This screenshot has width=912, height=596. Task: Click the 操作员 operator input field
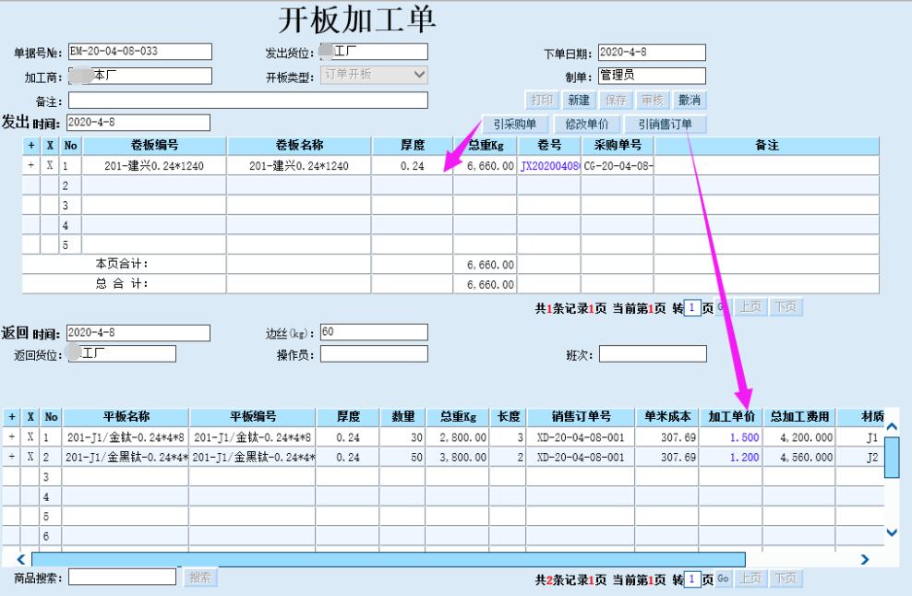pos(374,353)
